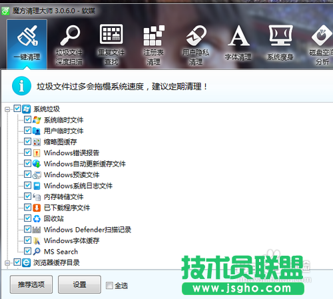Open 字体清理 font cleaner

(238, 43)
